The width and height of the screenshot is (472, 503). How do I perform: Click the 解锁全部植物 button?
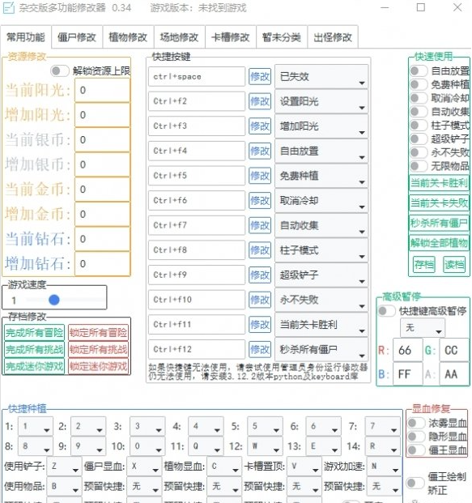click(x=439, y=243)
